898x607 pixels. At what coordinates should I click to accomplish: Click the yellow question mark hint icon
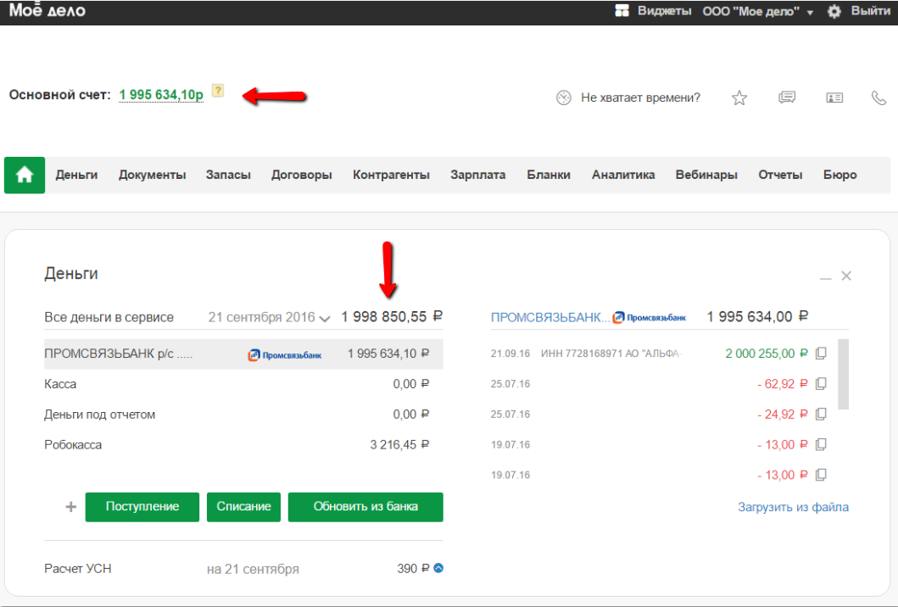click(218, 91)
